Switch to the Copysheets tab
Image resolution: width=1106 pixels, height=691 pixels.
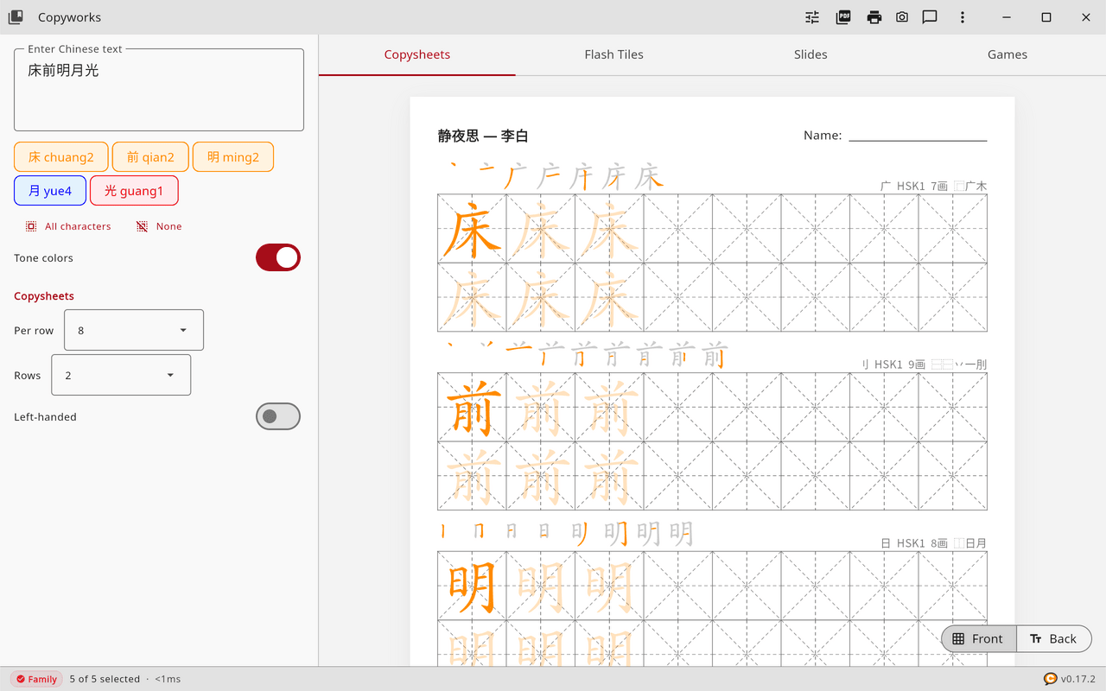(417, 54)
